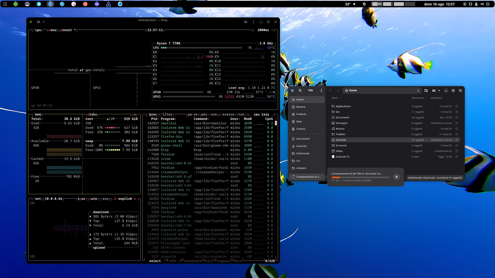Click the volume icon in the system tray
The height and width of the screenshot is (278, 495).
[482, 4]
